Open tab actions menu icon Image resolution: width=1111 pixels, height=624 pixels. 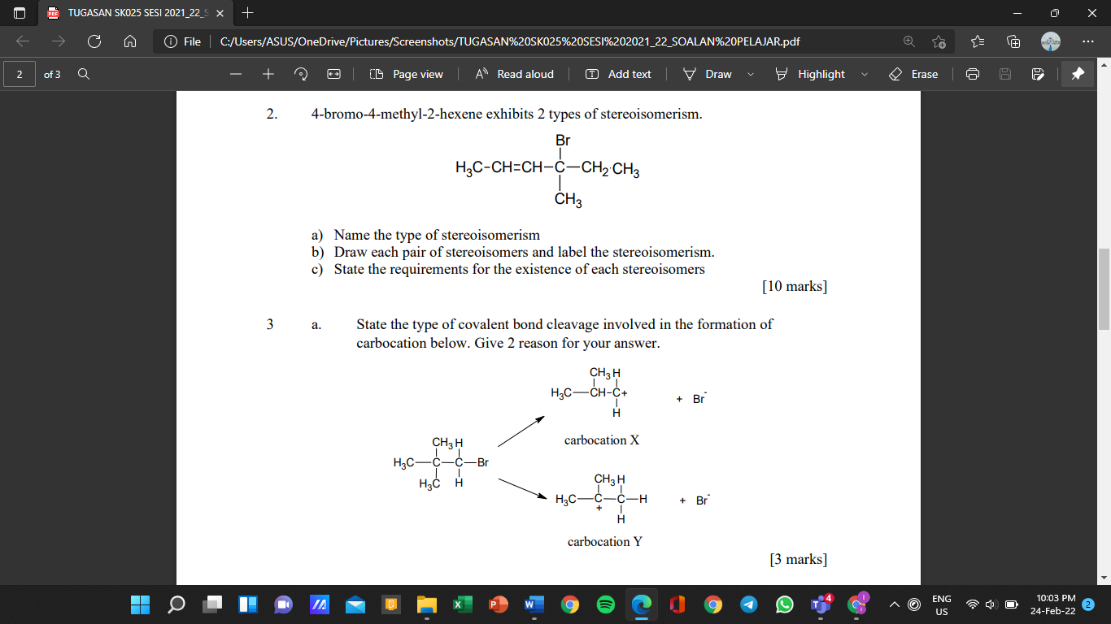pos(20,13)
